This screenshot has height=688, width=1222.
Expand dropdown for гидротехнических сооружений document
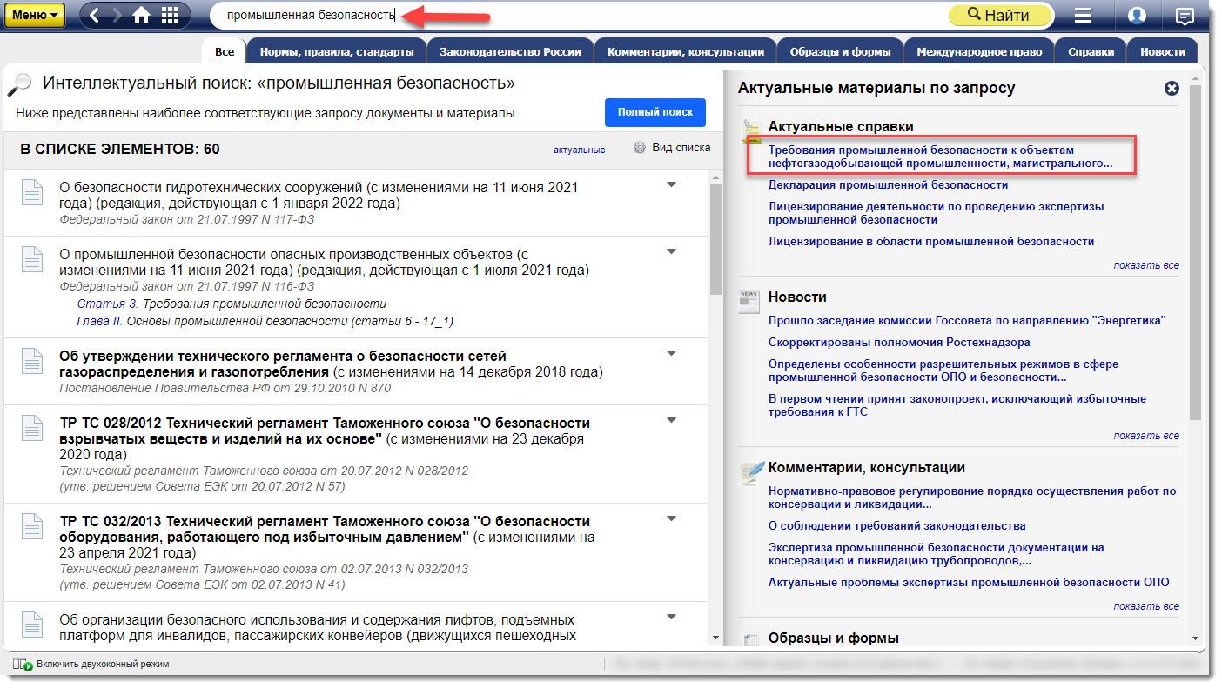671,184
